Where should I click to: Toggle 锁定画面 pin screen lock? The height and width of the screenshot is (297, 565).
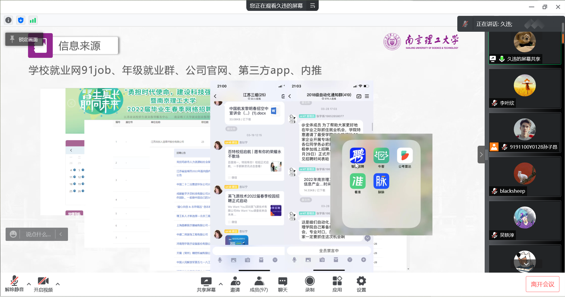coord(24,39)
